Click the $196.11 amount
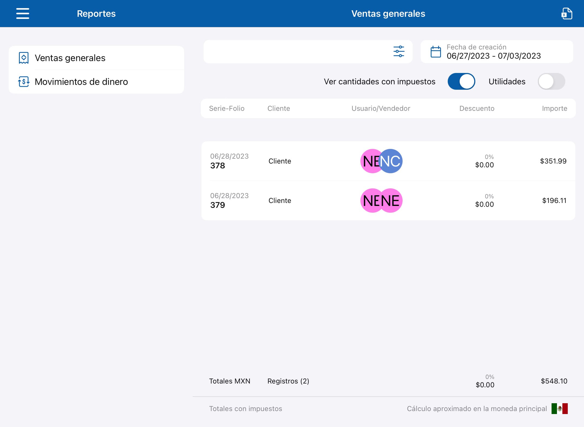 (x=554, y=201)
